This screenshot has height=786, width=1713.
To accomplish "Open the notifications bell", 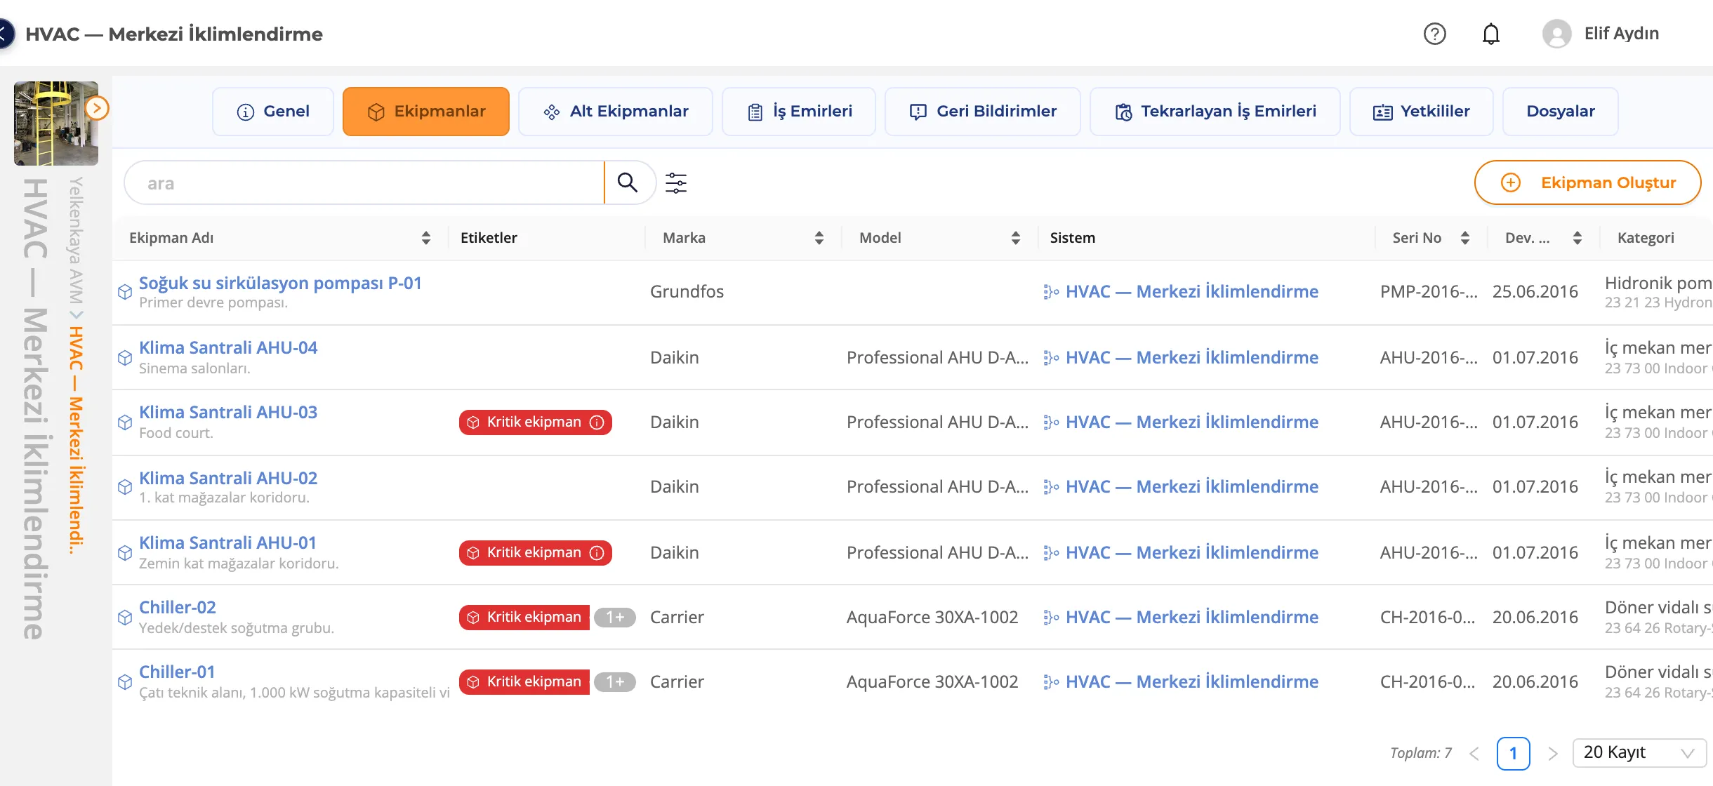I will coord(1490,34).
